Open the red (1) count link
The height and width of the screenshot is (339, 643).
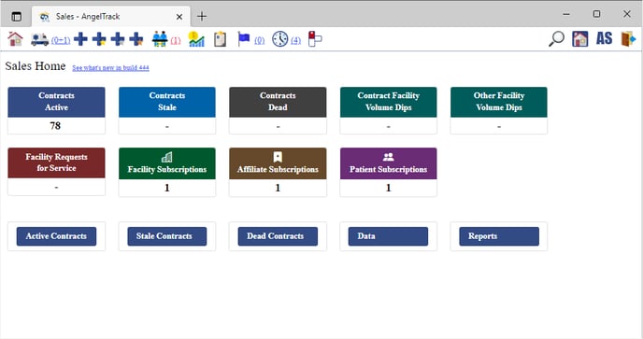pos(176,40)
